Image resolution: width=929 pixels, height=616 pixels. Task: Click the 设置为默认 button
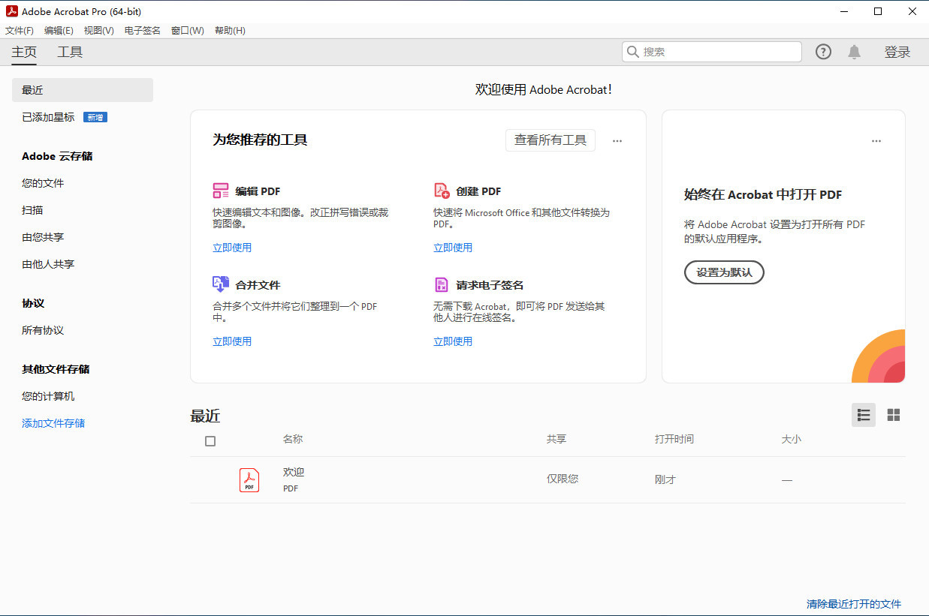(x=723, y=272)
